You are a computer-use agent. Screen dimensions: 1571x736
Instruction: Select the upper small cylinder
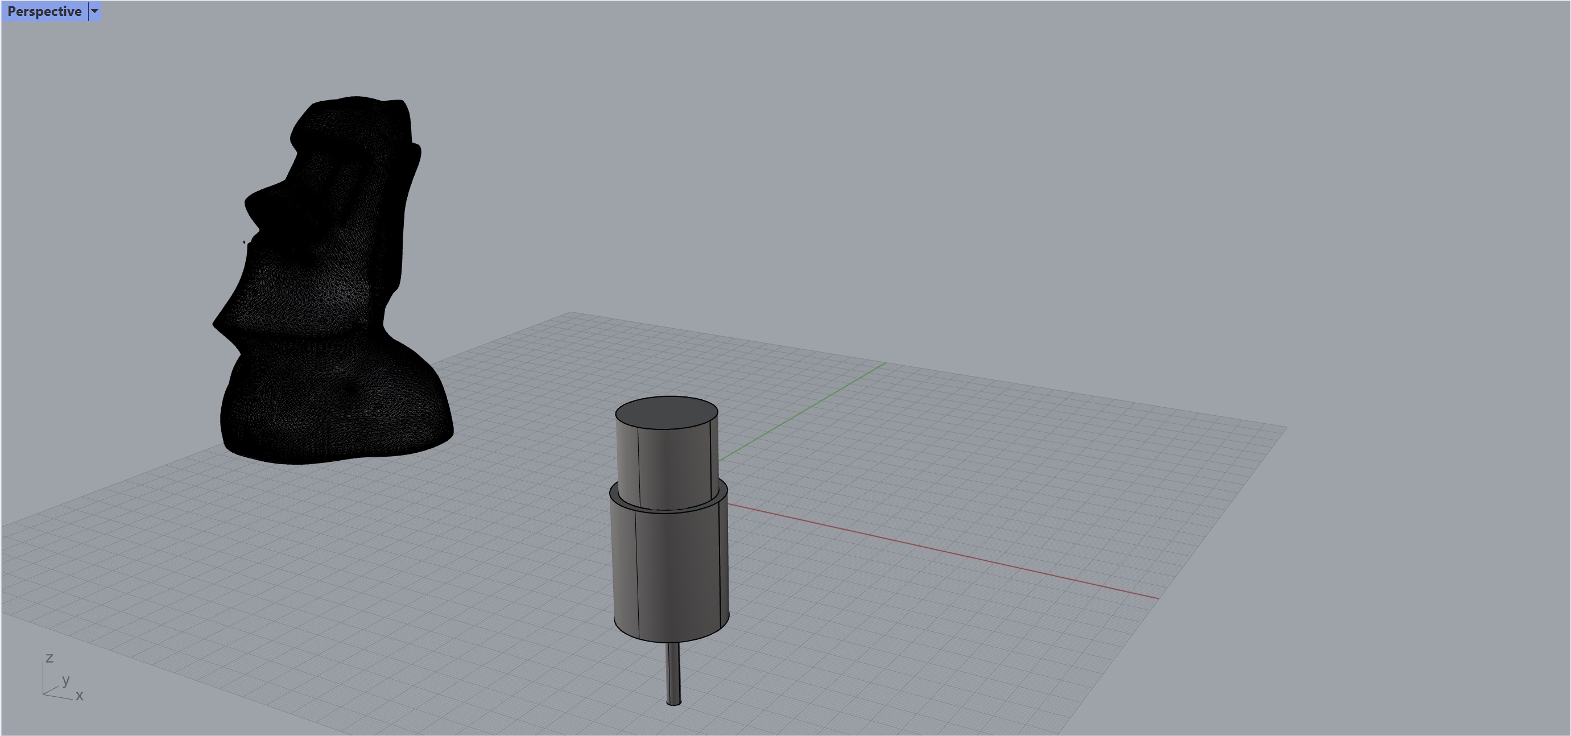click(667, 452)
